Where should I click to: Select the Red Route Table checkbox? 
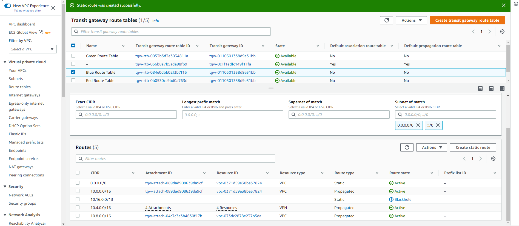click(x=73, y=80)
